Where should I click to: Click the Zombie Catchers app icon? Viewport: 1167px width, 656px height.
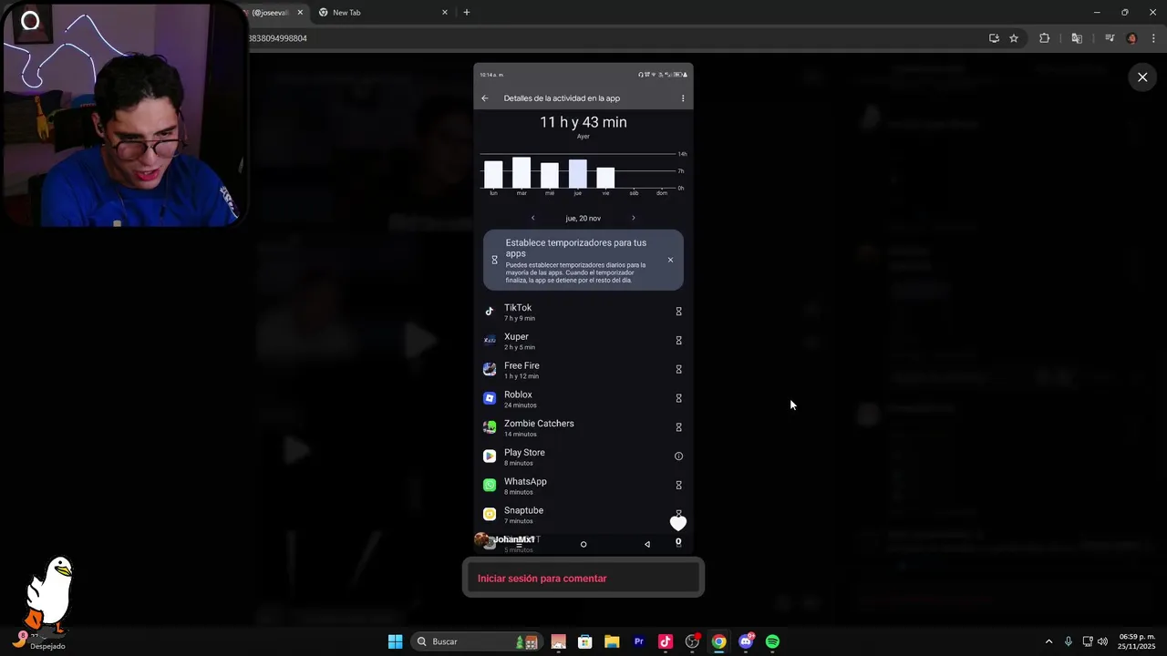pos(490,427)
